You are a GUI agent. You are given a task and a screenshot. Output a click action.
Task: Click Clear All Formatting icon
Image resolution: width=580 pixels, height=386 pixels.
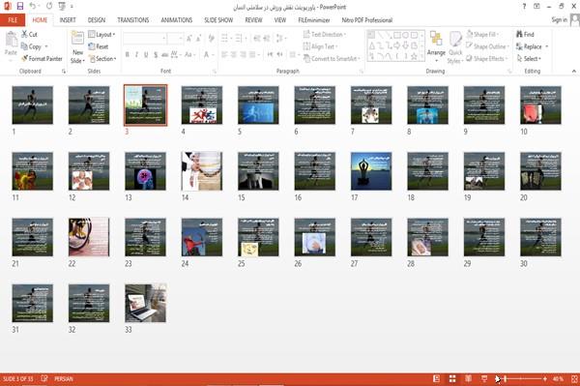pyautogui.click(x=211, y=38)
